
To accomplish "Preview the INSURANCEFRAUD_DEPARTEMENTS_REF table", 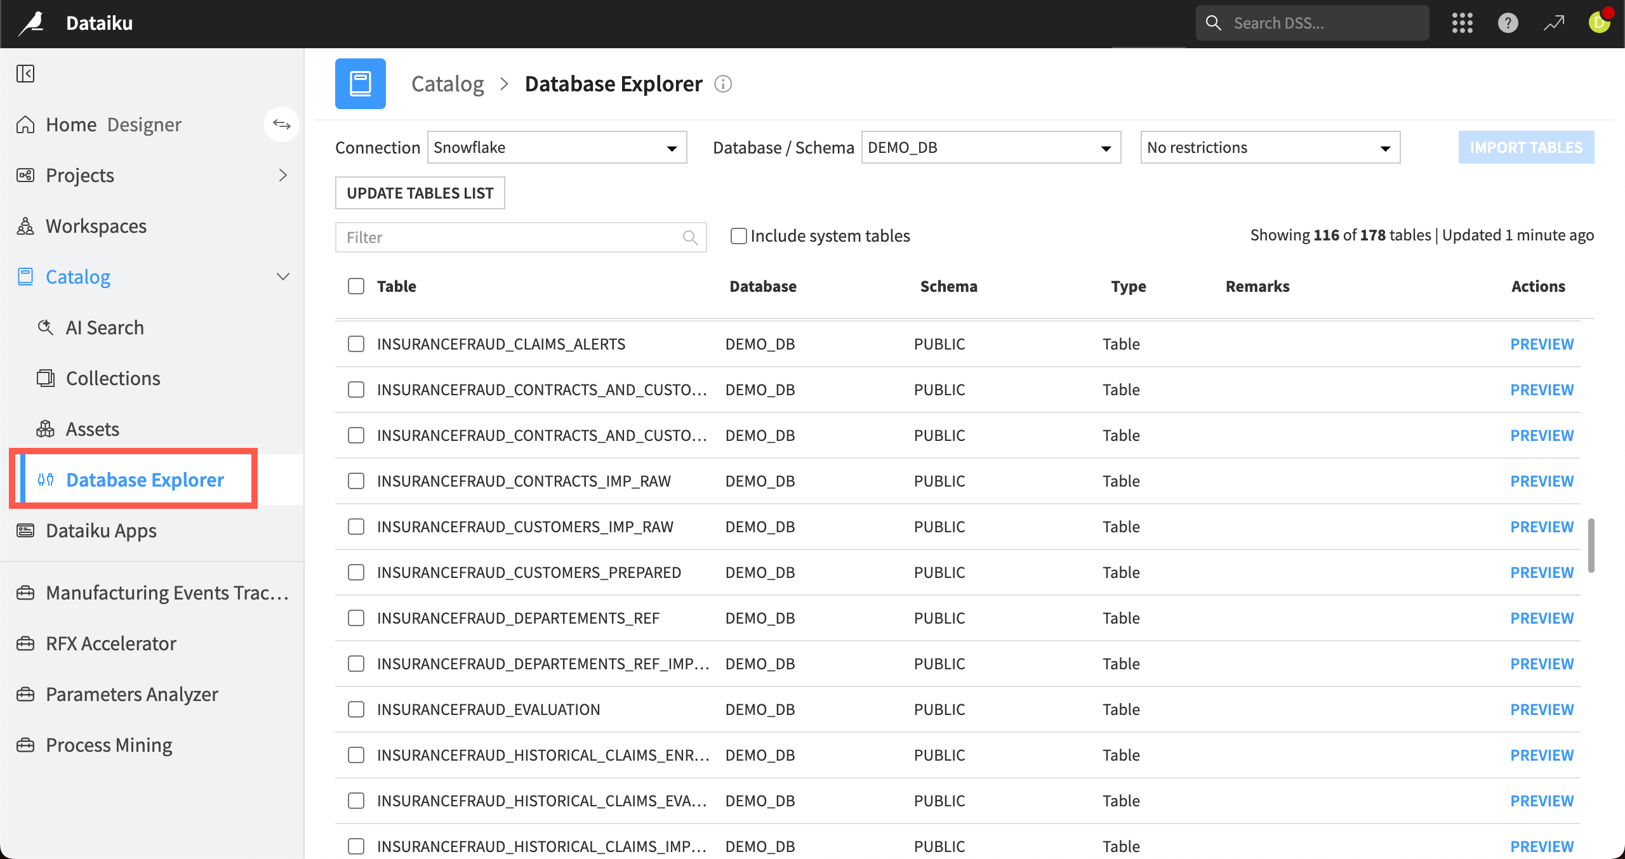I will click(x=1542, y=618).
